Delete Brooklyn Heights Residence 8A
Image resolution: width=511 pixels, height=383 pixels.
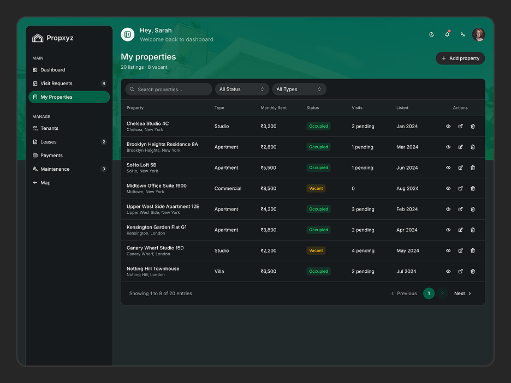pyautogui.click(x=473, y=147)
